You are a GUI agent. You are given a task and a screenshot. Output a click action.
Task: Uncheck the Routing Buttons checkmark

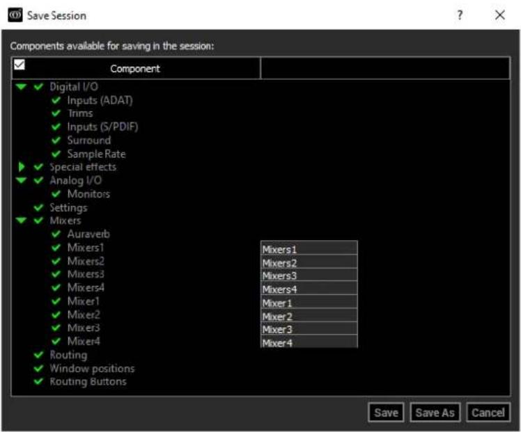[38, 382]
